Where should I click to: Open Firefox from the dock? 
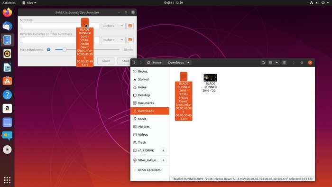point(7,12)
